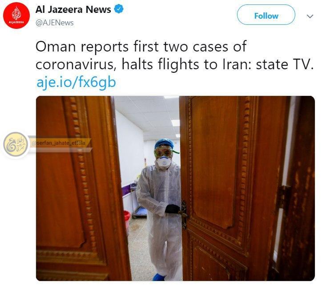This screenshot has height=289, width=322.
Task: Click the @serfan_jahate_ettela watermark text
Action: coord(59,143)
